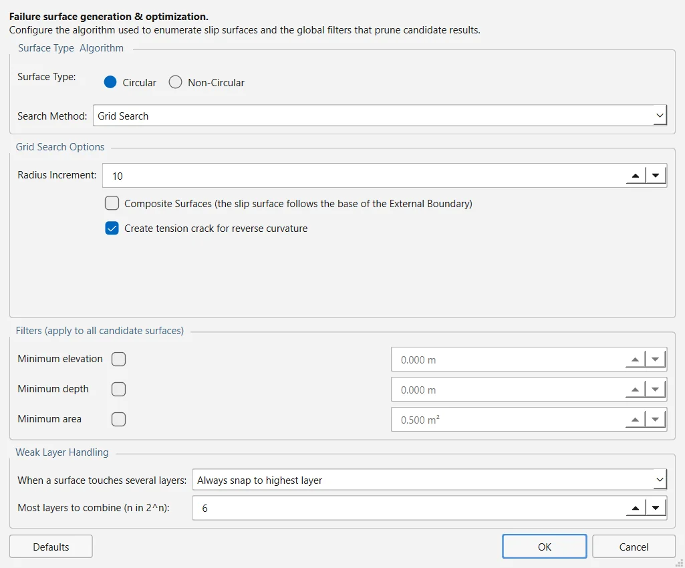Open the Search Method dropdown
Screen dimensions: 685x568
click(380, 116)
